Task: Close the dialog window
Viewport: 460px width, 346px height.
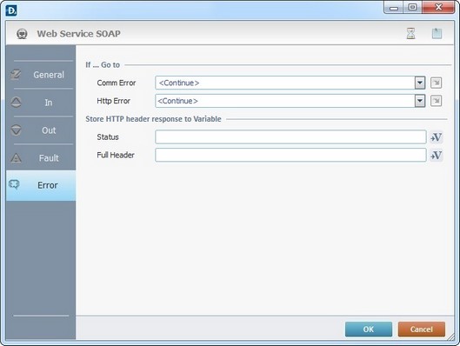Action: click(438, 7)
